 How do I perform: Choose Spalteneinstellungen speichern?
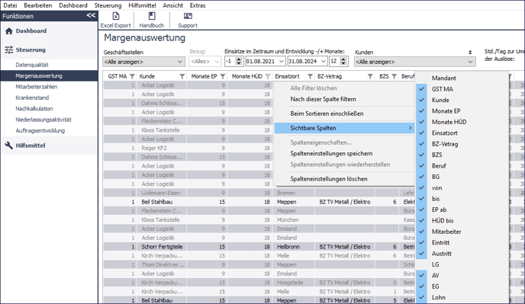[331, 153]
